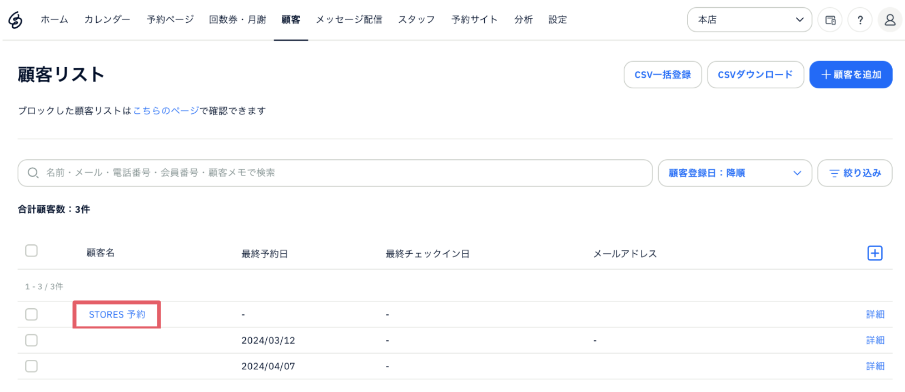The height and width of the screenshot is (392, 905).
Task: Check the STORES 予約 row checkbox
Action: 31,314
